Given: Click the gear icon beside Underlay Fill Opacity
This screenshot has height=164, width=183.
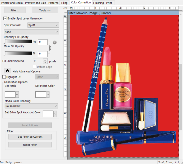Looking at the screenshot, I should (55, 42).
